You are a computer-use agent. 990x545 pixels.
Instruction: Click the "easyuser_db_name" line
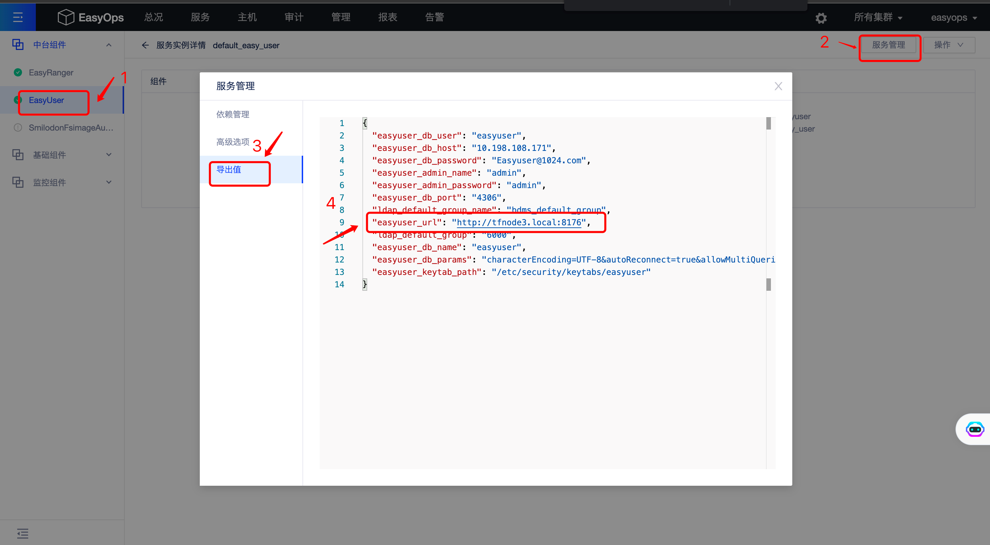click(x=448, y=247)
